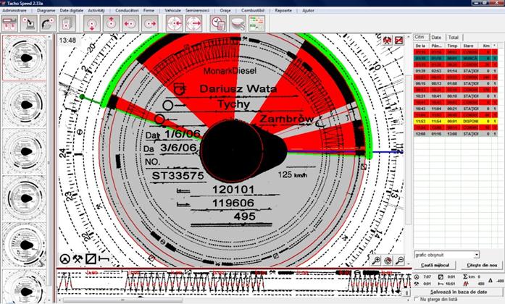Click the 'De la' column header
Viewport: 505px width, 304px height.
click(x=421, y=46)
